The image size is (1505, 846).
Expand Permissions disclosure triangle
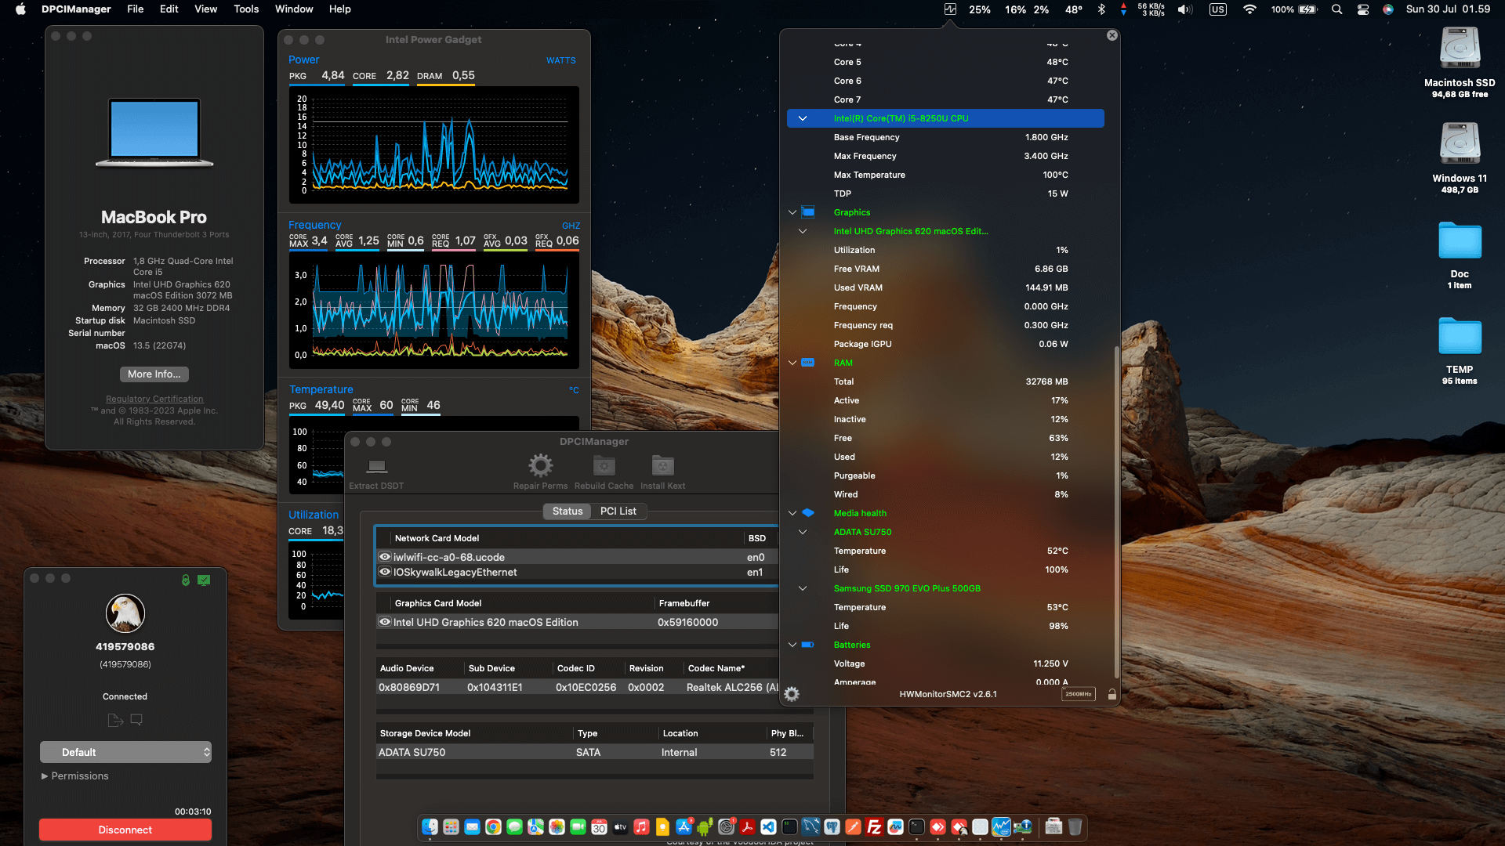click(x=45, y=776)
